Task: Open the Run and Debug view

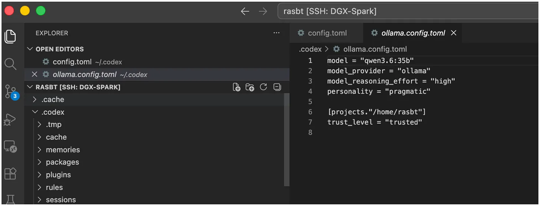Action: (10, 119)
